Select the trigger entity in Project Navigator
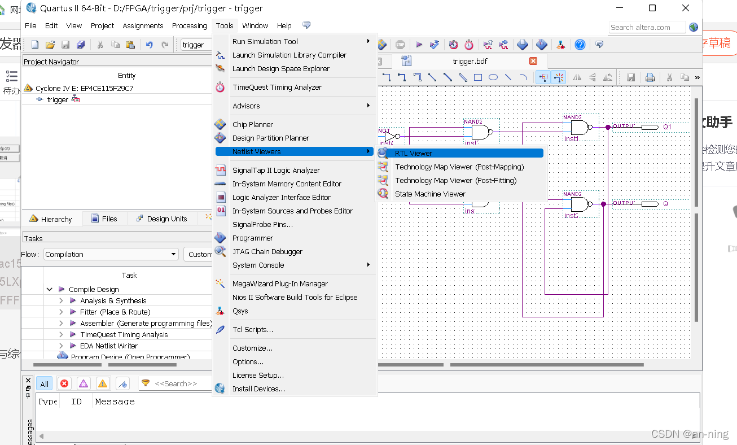This screenshot has height=445, width=737. pos(58,99)
